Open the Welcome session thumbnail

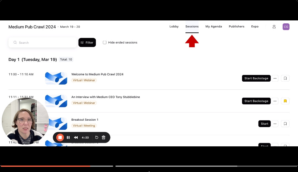click(x=56, y=78)
